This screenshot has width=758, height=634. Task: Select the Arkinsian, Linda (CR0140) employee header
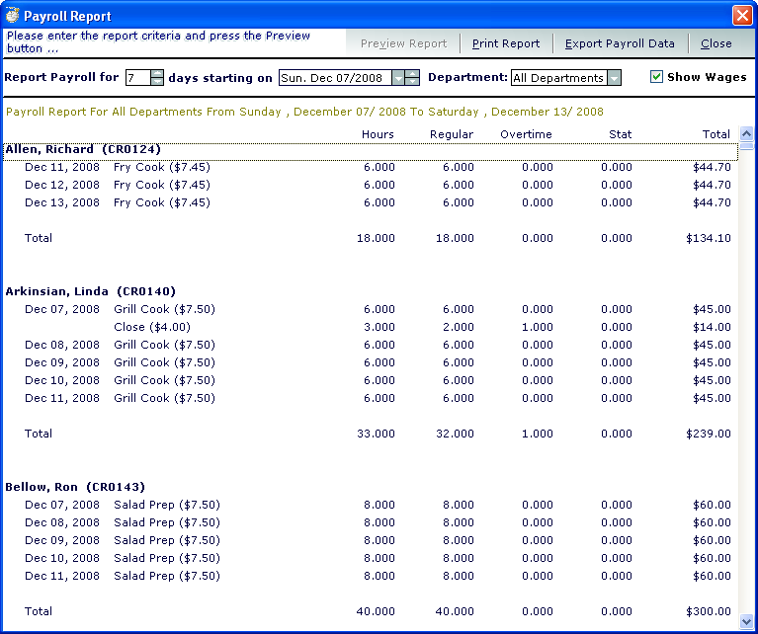click(x=89, y=291)
